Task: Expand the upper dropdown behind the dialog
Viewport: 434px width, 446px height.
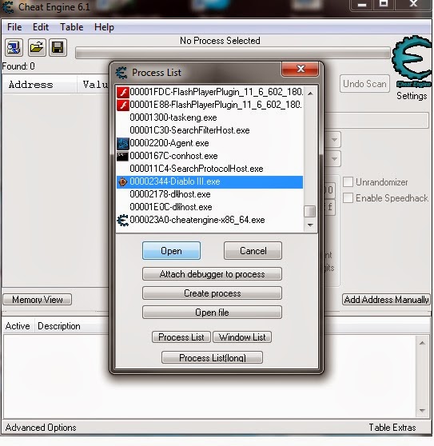Action: [334, 140]
